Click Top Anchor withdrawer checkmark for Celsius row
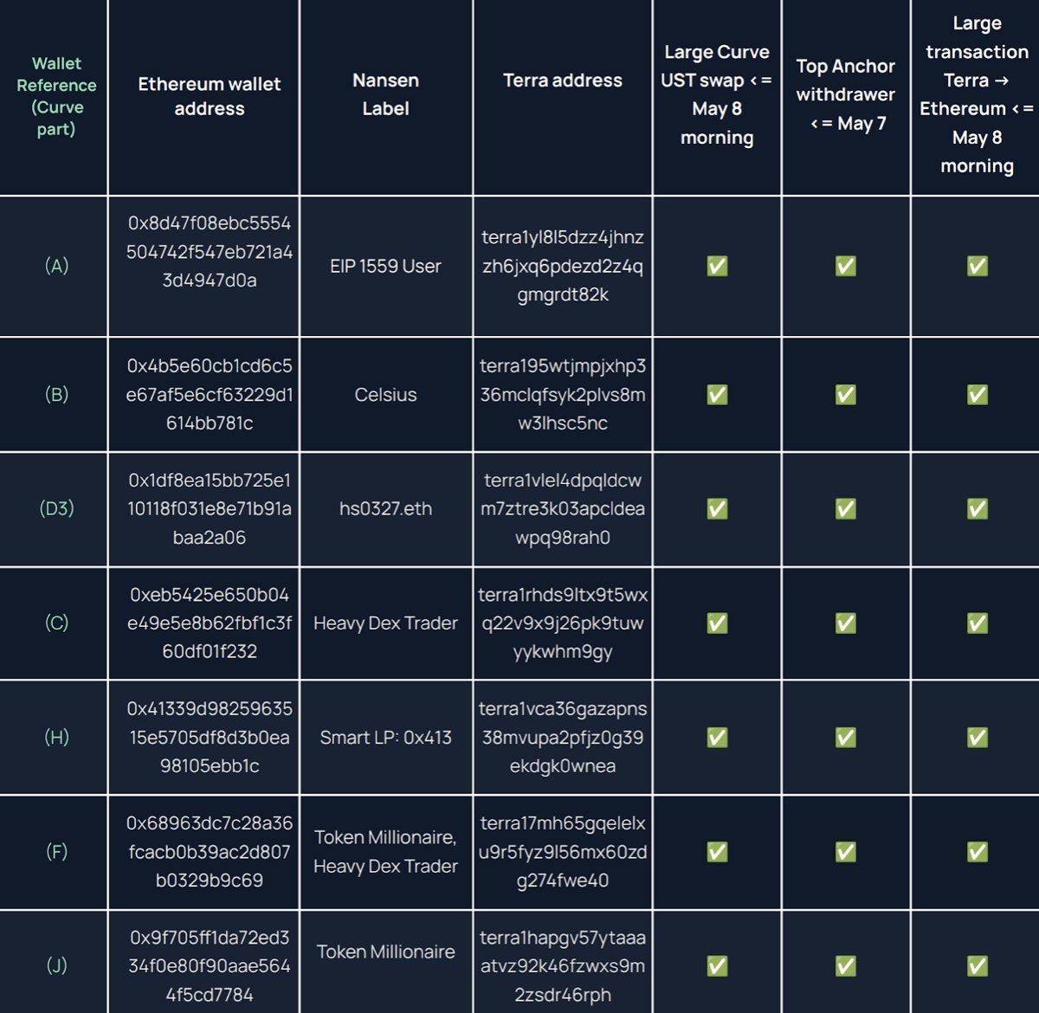Image resolution: width=1039 pixels, height=1013 pixels. 846,395
